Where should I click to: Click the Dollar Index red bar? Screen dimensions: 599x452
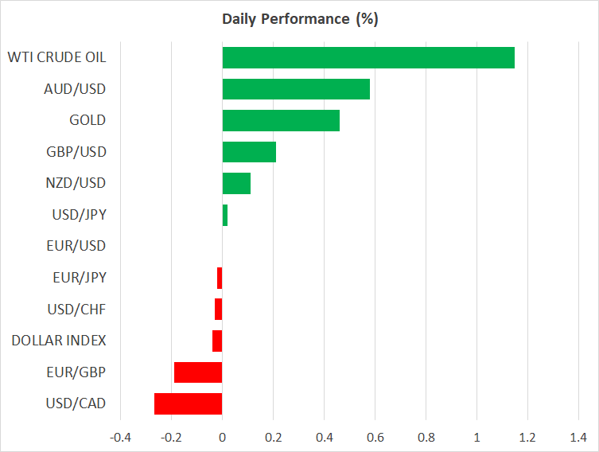tap(217, 341)
